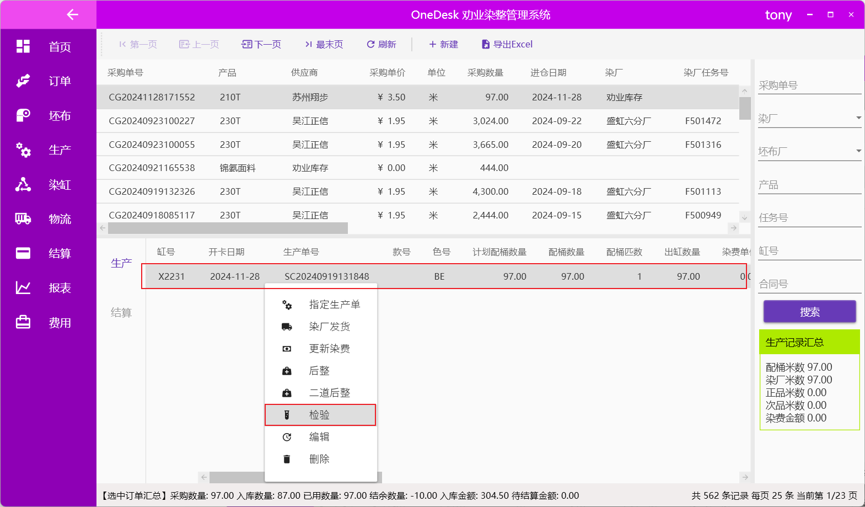865x507 pixels.
Task: Open the 报表 reports chart icon
Action: [23, 287]
